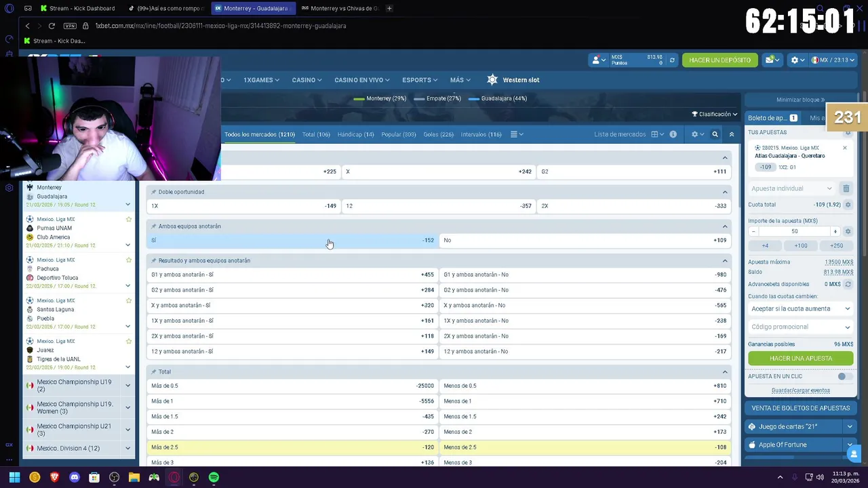Open Guardar/cargar eventos link
Image resolution: width=868 pixels, height=488 pixels.
(x=800, y=390)
